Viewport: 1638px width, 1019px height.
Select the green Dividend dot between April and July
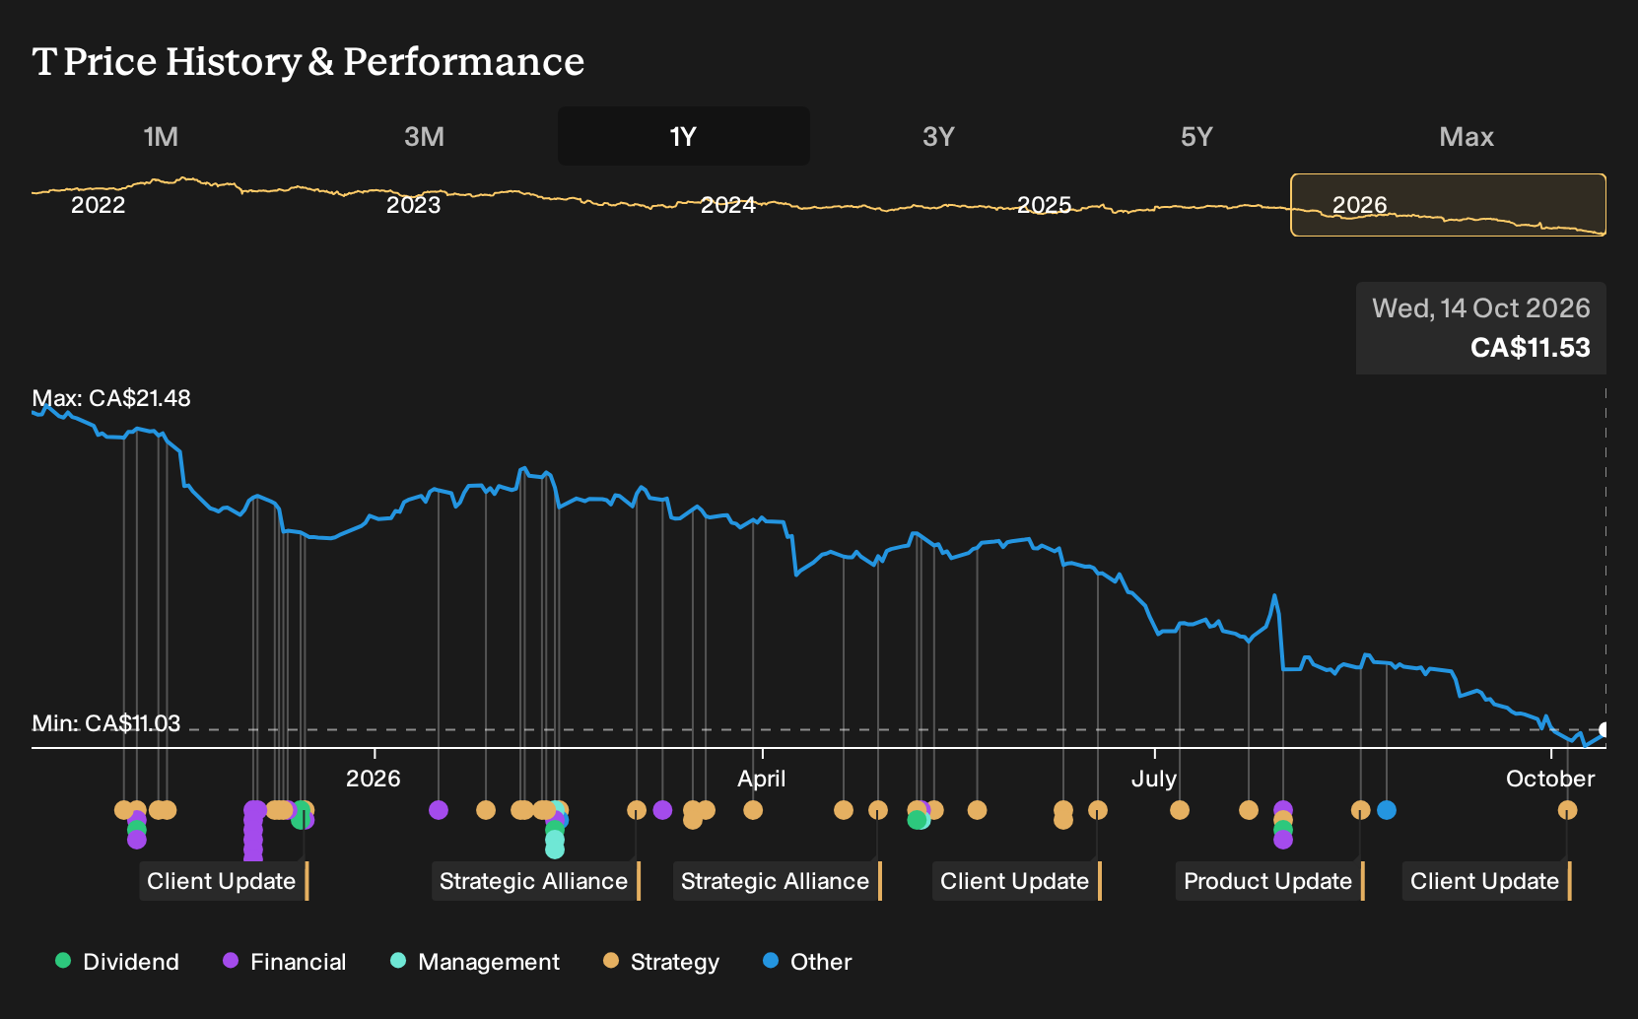coord(918,819)
